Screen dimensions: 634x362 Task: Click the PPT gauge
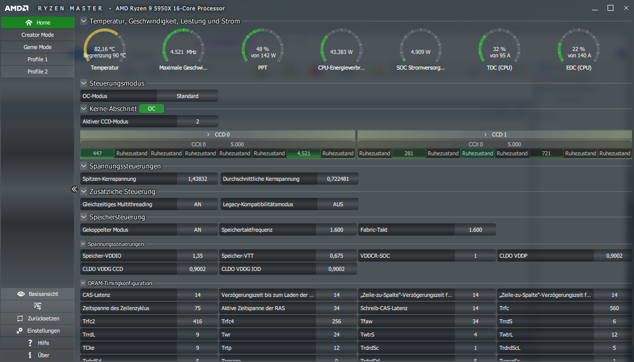click(263, 50)
